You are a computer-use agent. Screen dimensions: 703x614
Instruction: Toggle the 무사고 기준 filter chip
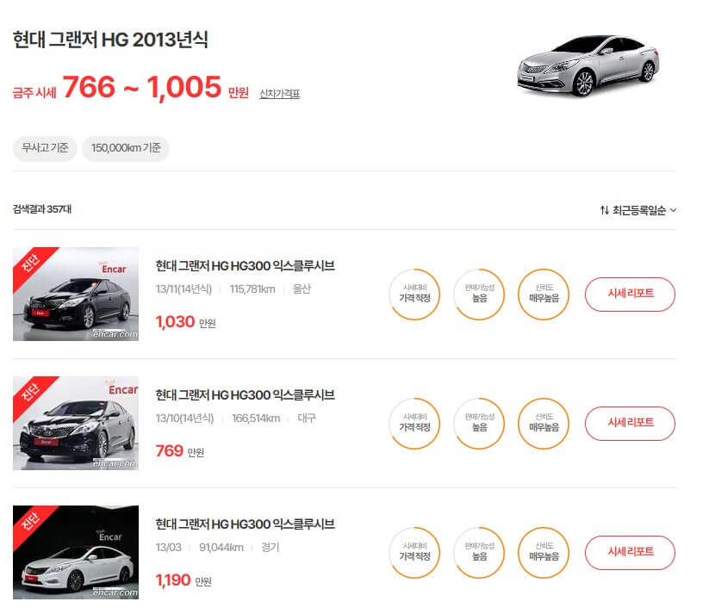point(44,148)
